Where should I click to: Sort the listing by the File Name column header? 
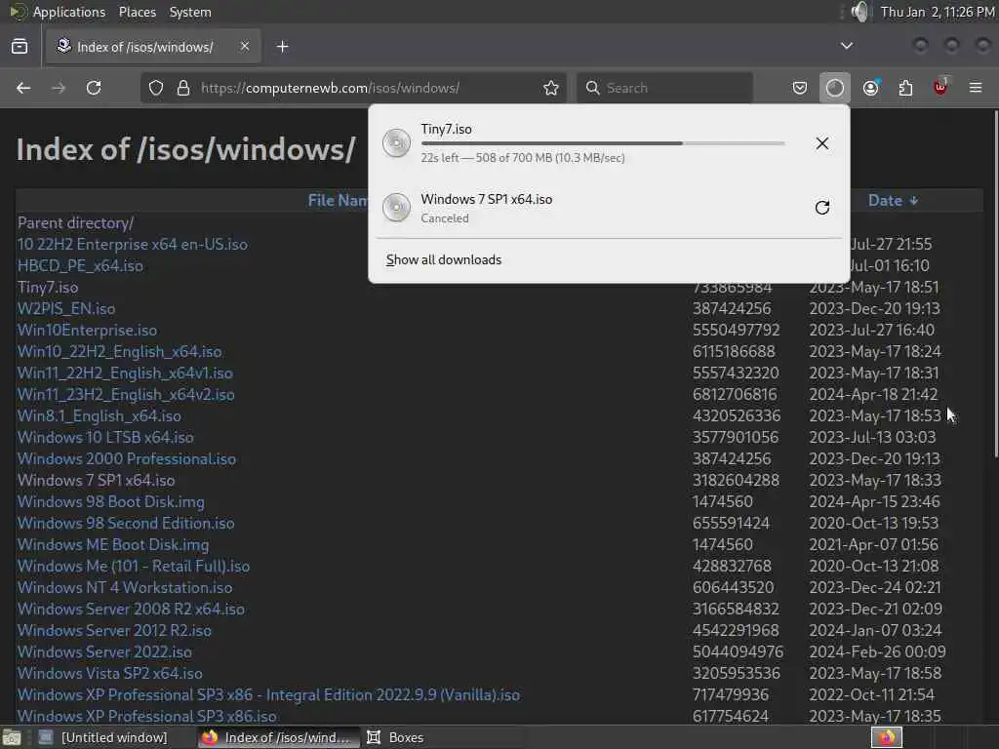point(338,201)
